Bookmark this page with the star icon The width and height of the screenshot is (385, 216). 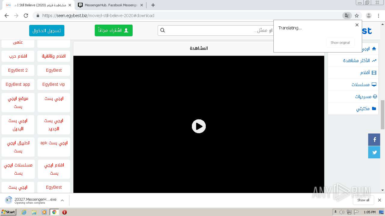pyautogui.click(x=357, y=16)
